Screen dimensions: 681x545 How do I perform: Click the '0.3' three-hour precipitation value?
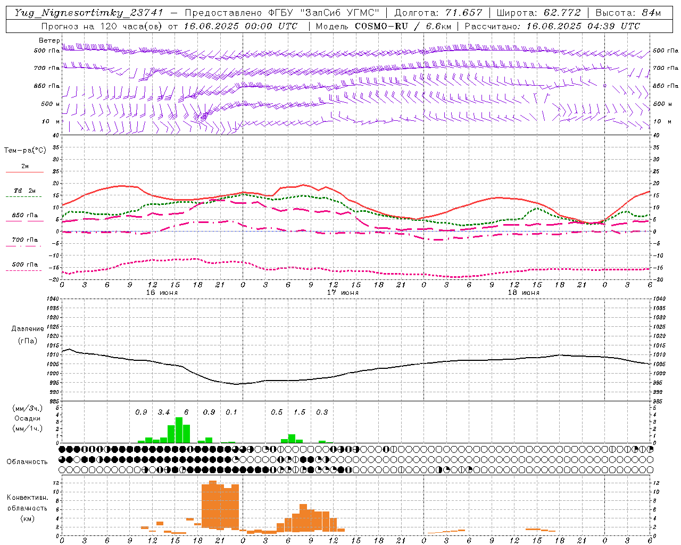(x=322, y=412)
